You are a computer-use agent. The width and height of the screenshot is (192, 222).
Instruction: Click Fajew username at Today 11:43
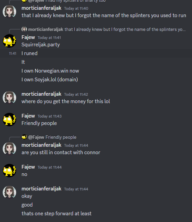(28, 116)
